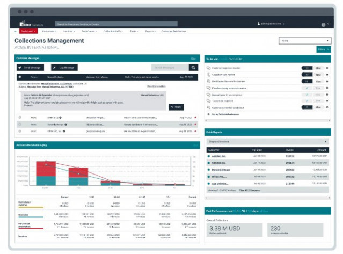Click the 1-30 red bar in the aging chart
The width and height of the screenshot is (343, 254).
pos(78,172)
